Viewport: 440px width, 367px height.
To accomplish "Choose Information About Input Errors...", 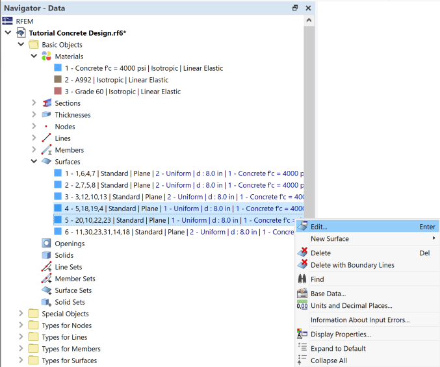I will tap(367, 320).
